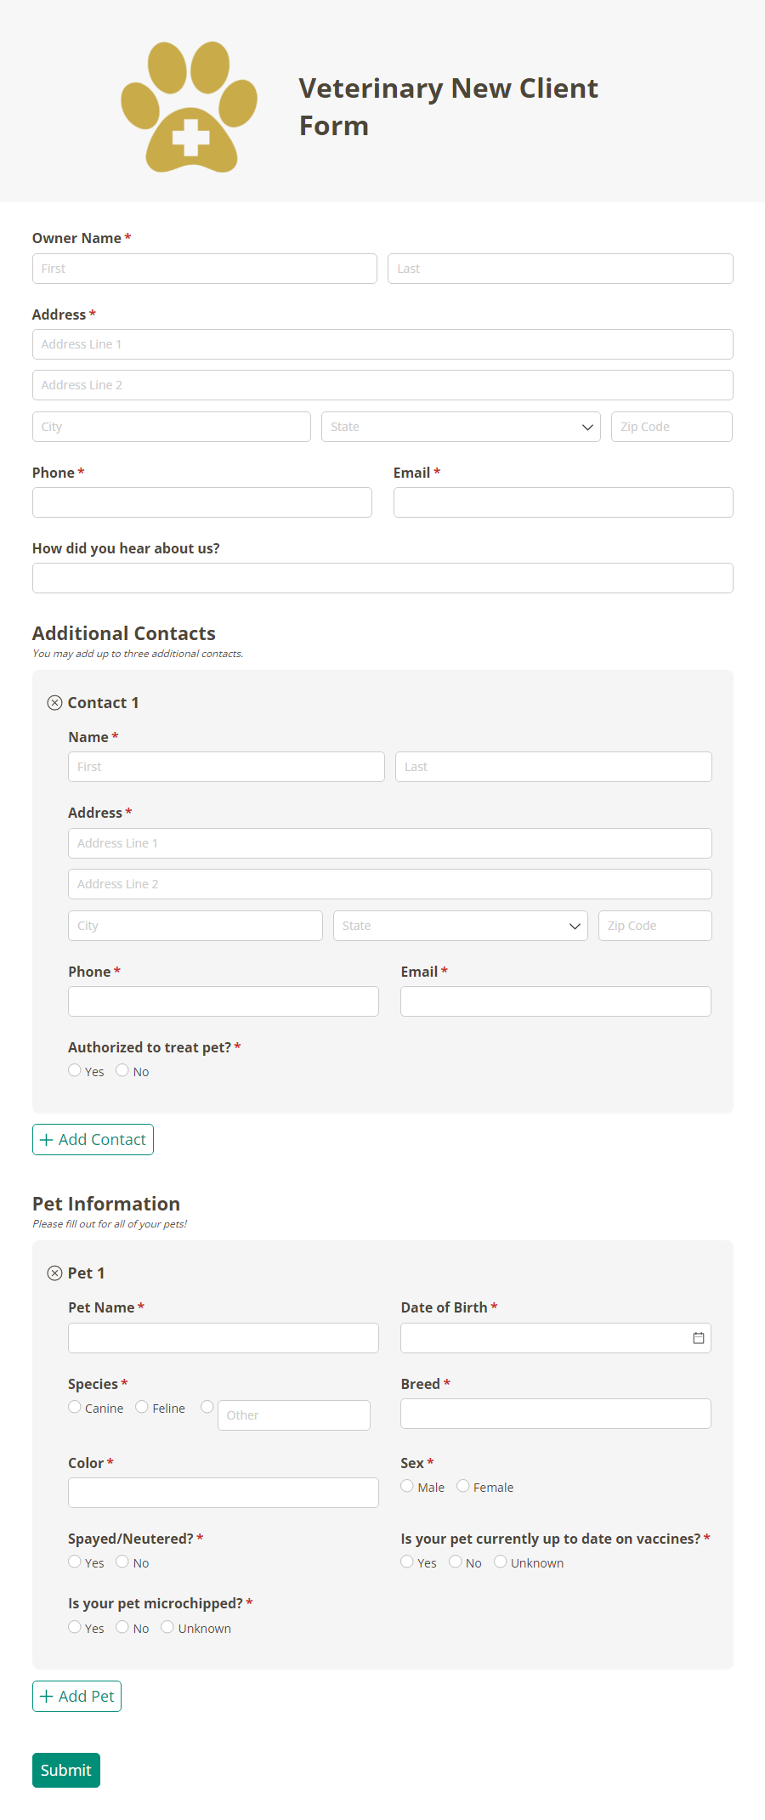Open the Date of Birth calendar picker

[x=698, y=1338]
